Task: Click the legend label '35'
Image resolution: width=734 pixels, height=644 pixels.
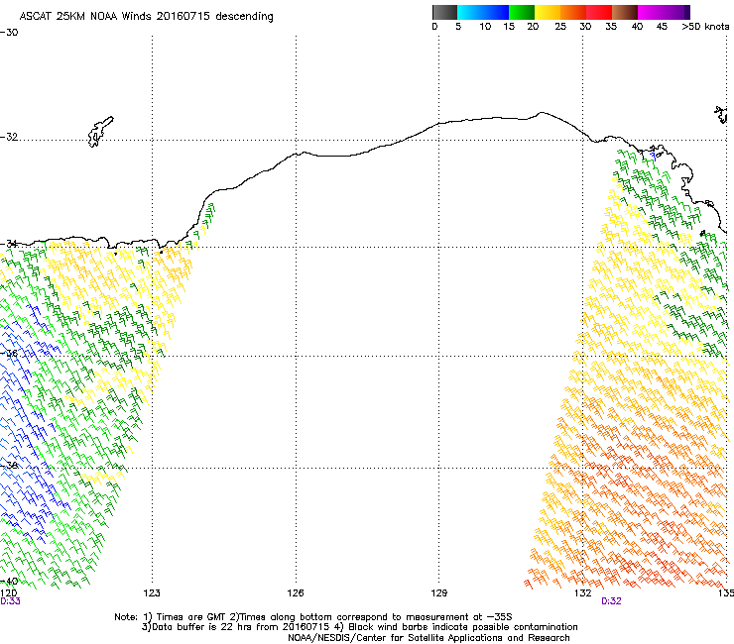Action: [x=611, y=26]
